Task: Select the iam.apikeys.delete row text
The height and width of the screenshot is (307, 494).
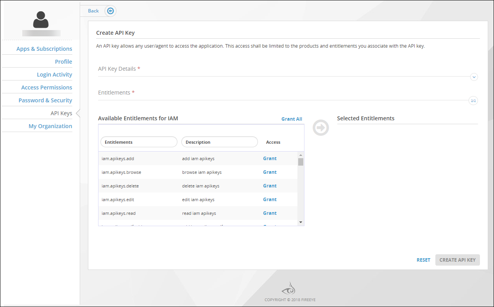Action: pyautogui.click(x=120, y=186)
